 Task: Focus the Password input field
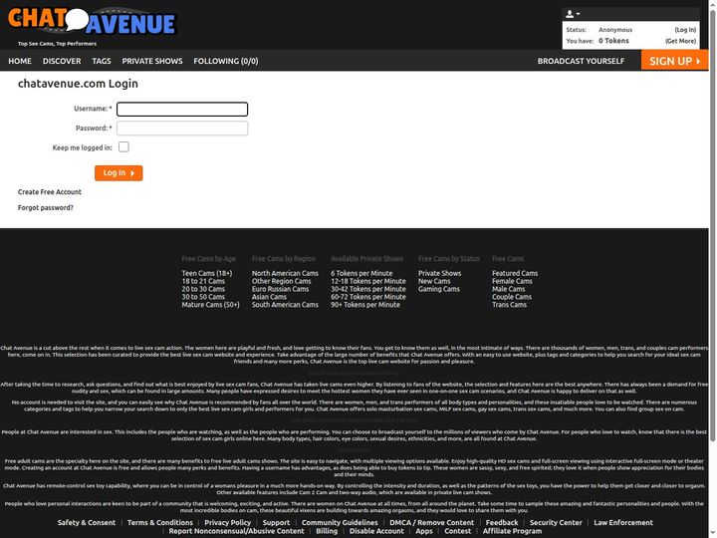tap(182, 129)
